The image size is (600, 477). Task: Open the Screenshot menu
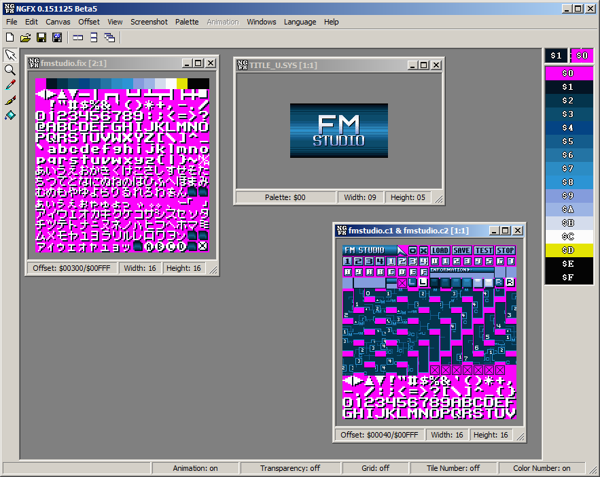149,22
